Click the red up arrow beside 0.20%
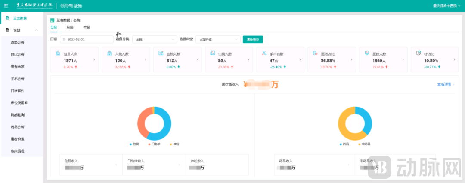Viewport: 465px width, 183px height. (x=76, y=67)
